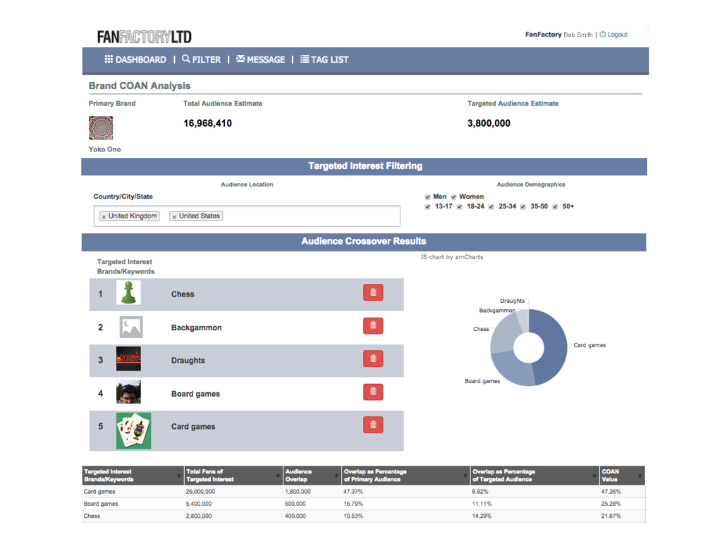The height and width of the screenshot is (541, 722).
Task: Toggle the 25-34 age checkbox
Action: [491, 207]
